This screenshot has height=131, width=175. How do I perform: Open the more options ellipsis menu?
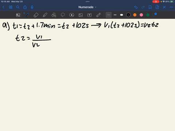(x=171, y=7)
